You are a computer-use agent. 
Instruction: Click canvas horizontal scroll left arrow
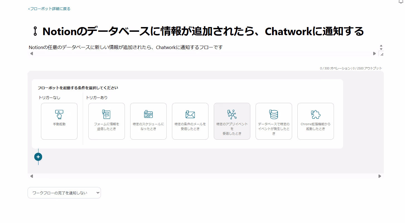[x=31, y=176]
